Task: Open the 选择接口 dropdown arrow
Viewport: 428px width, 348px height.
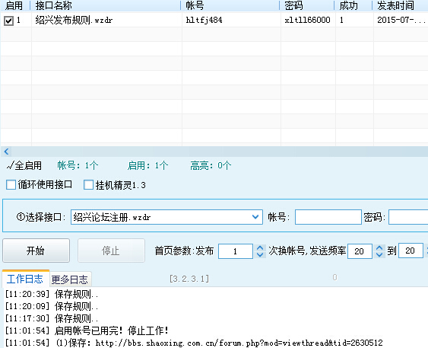Action: pos(255,217)
